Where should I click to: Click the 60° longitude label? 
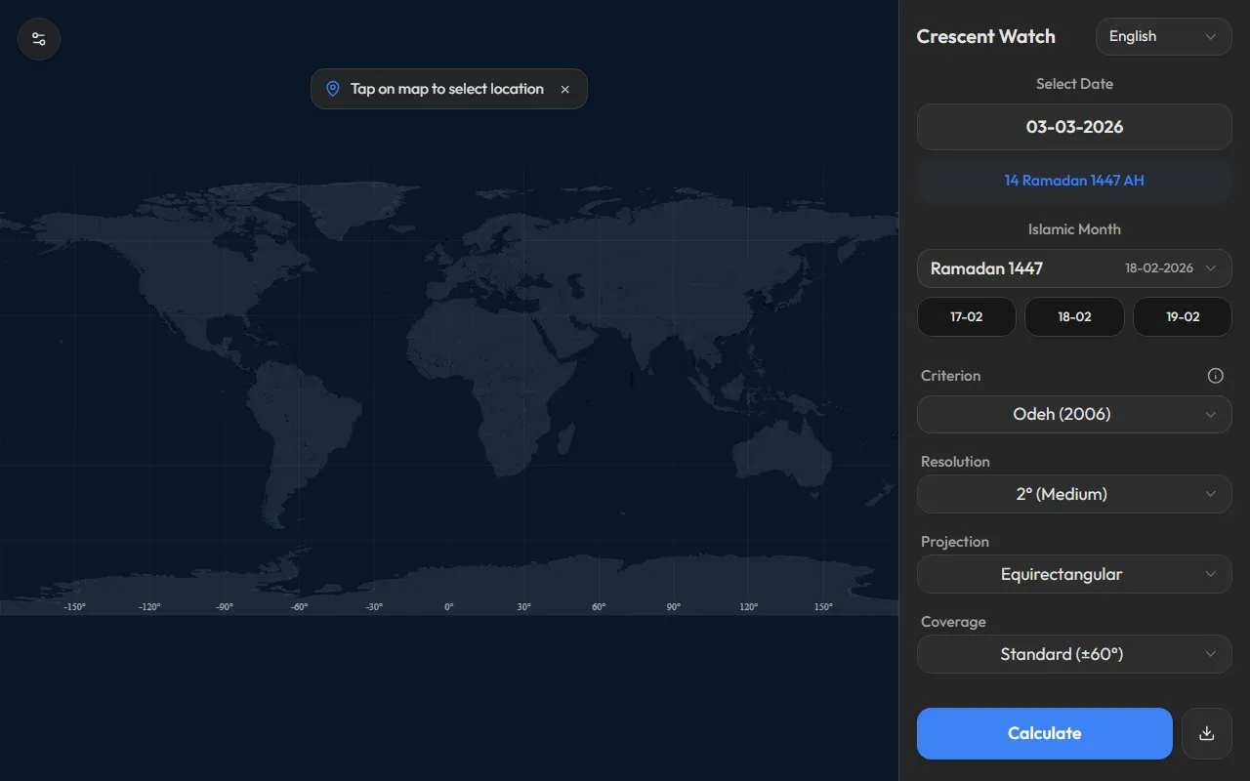tap(599, 607)
